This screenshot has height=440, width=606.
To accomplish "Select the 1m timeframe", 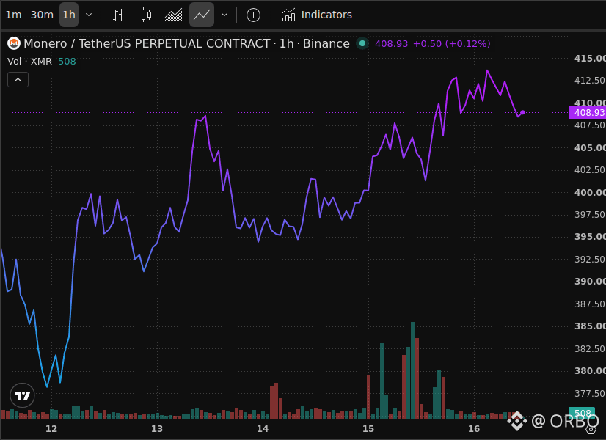I will [13, 15].
